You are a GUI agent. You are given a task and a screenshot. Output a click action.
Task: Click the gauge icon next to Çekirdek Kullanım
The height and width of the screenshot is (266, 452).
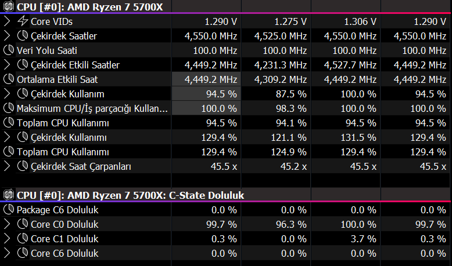(x=23, y=93)
